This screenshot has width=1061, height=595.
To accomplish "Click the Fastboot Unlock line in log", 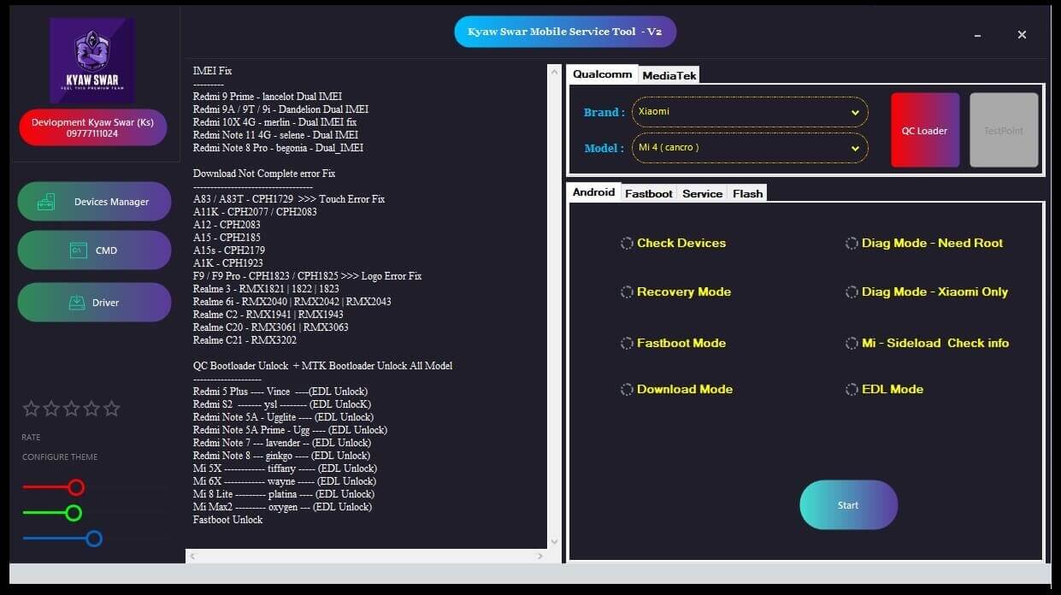I will [227, 520].
